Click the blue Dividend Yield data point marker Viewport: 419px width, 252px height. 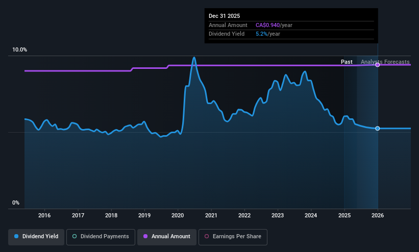377,129
